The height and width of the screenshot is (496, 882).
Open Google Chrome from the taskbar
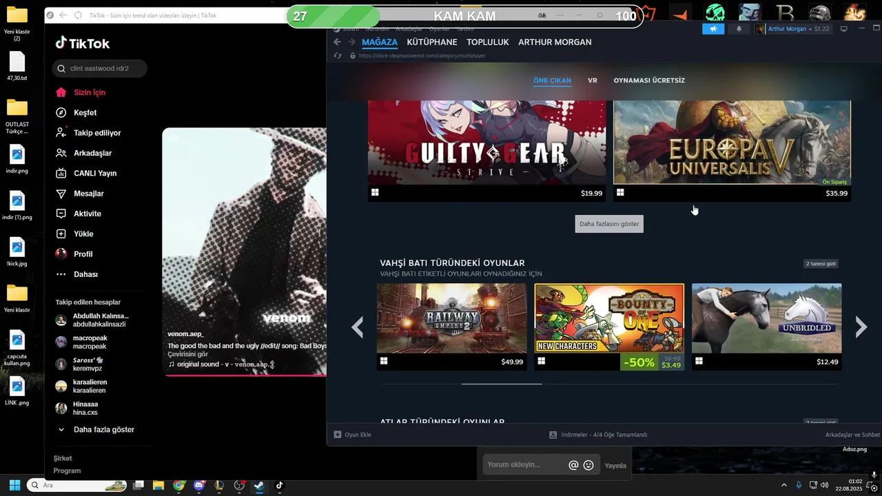pyautogui.click(x=179, y=485)
